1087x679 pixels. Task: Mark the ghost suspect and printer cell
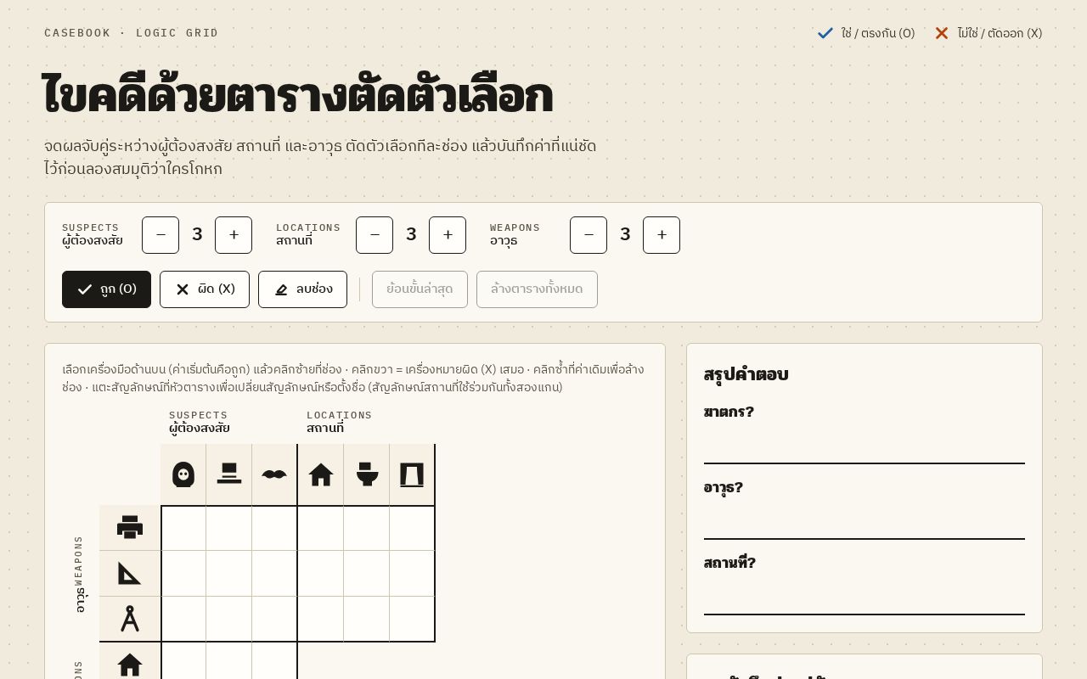183,528
